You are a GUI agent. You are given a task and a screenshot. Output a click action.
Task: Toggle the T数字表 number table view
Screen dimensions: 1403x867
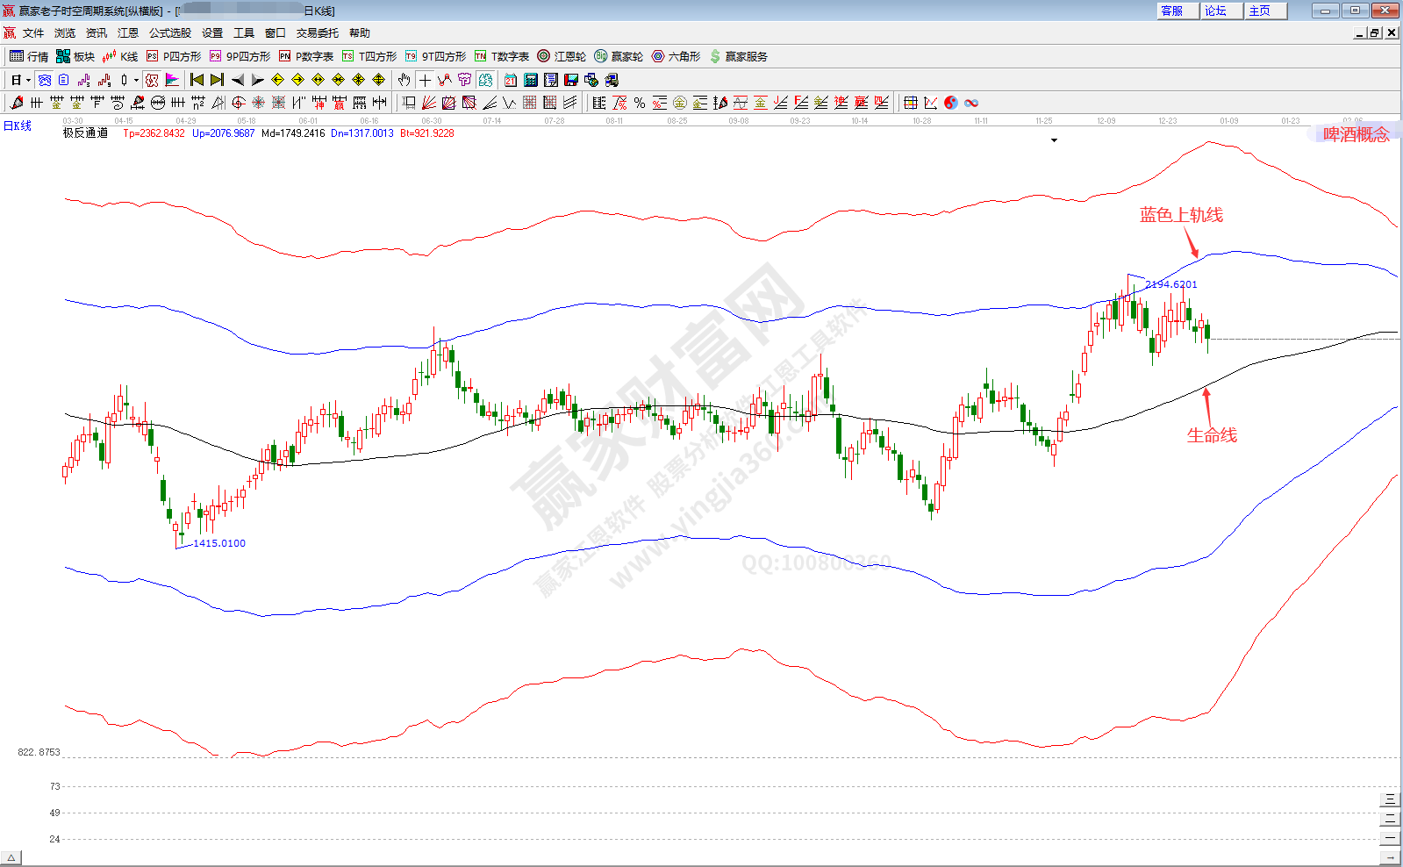click(502, 56)
